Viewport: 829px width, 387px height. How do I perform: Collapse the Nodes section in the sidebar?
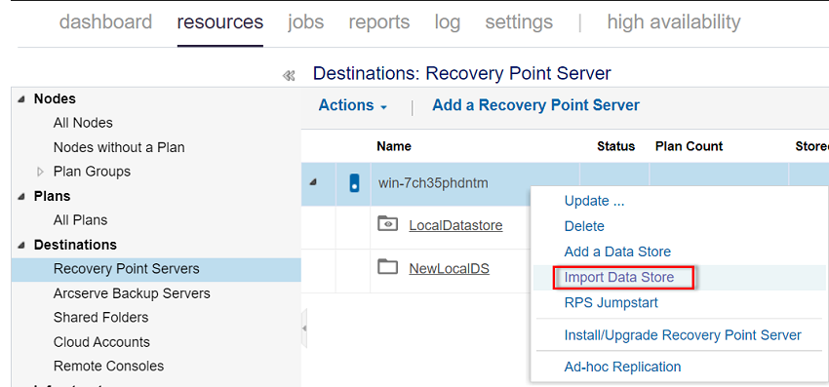(21, 98)
